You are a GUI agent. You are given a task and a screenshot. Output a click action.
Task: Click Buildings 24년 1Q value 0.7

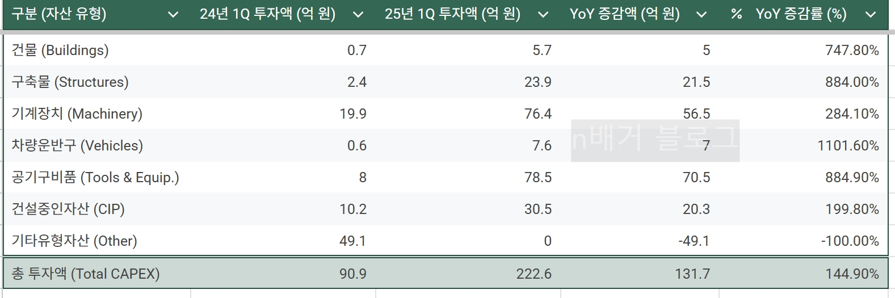tap(357, 50)
